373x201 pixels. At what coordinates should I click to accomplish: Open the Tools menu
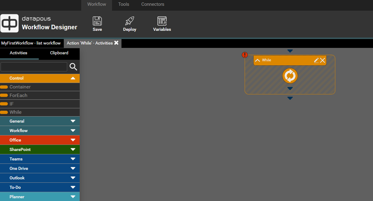point(124,4)
